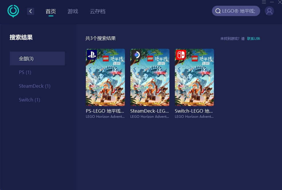Click the subtitle under PS-LEGO title

(105, 116)
